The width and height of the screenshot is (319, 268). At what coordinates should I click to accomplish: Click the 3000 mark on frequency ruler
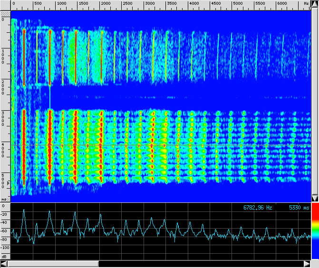[x=149, y=3]
